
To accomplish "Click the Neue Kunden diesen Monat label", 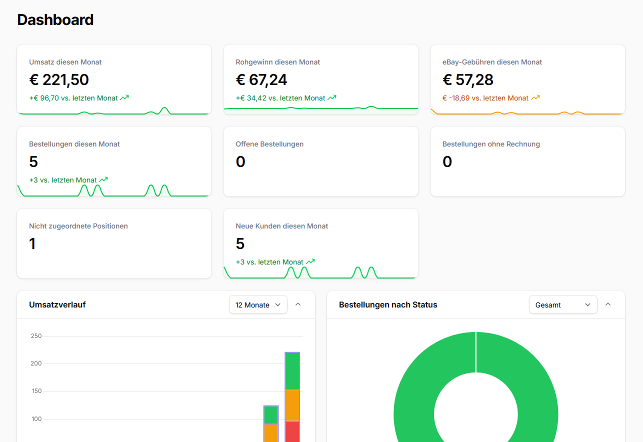I will 282,226.
